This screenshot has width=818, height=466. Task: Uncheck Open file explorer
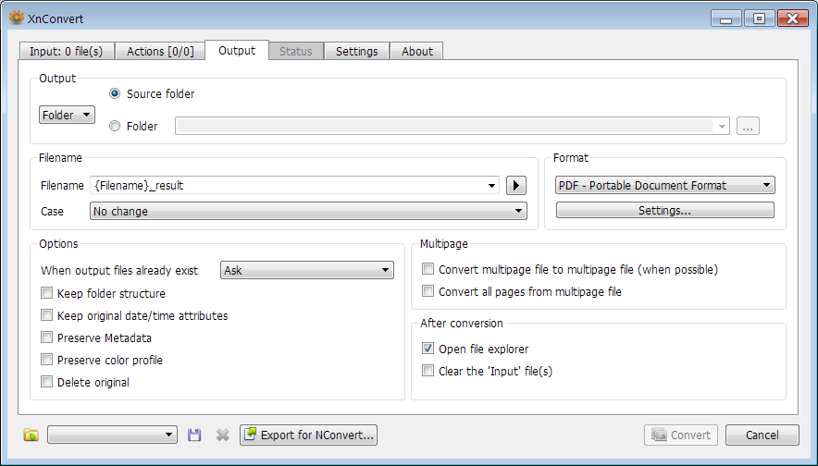pos(428,349)
